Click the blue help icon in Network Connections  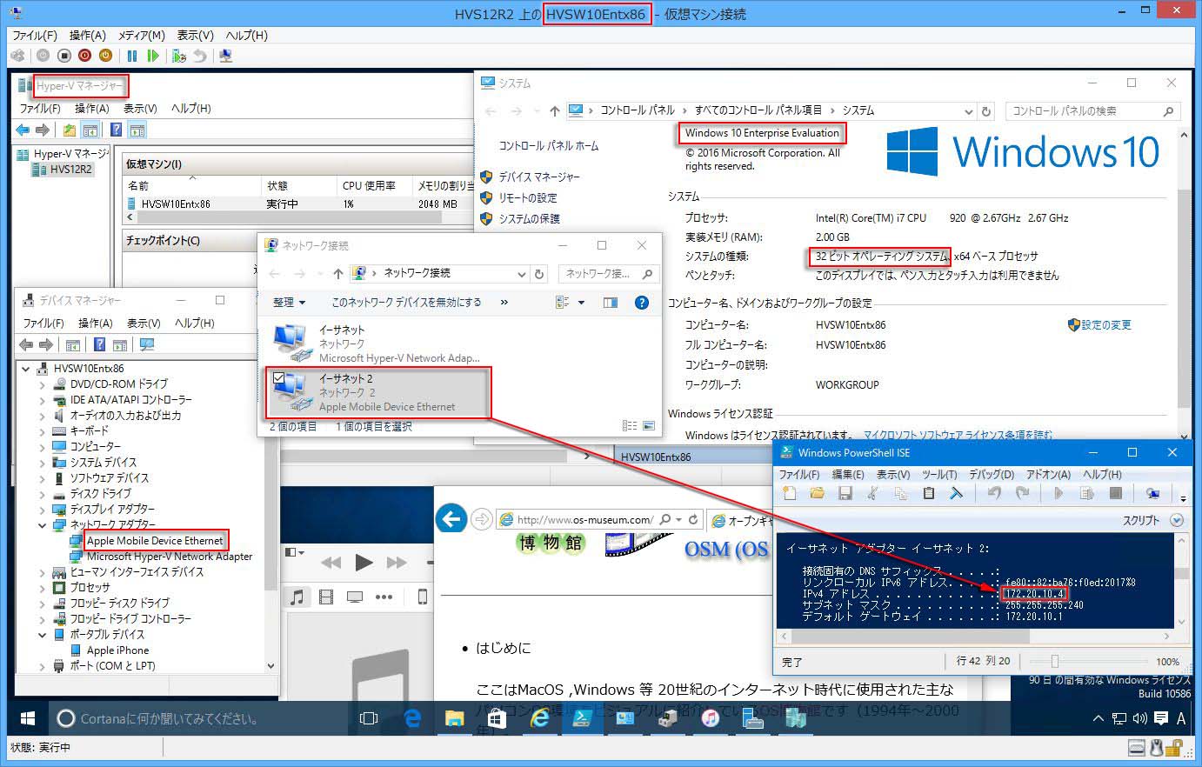[642, 303]
